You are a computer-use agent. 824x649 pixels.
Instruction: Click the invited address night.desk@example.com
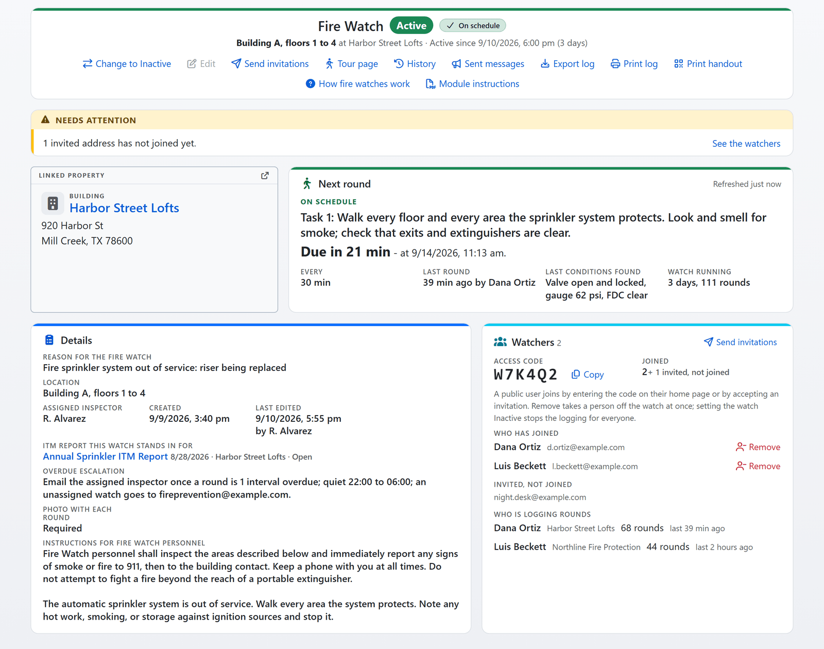click(540, 498)
